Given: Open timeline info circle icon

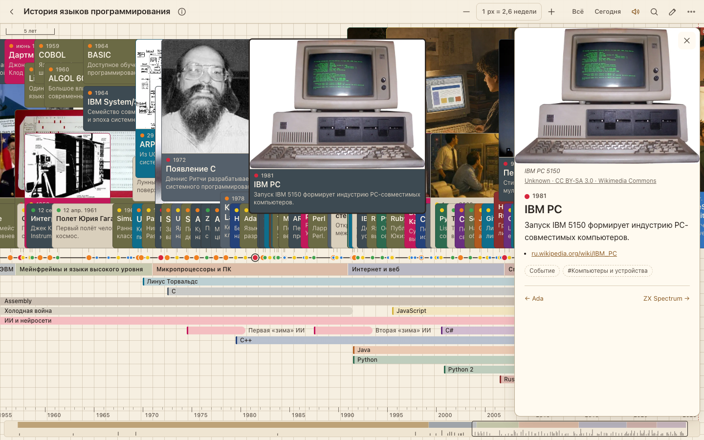Looking at the screenshot, I should point(182,12).
